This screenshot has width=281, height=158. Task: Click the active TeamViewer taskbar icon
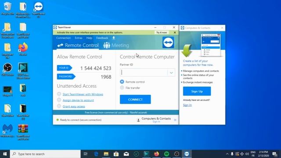pos(187,154)
